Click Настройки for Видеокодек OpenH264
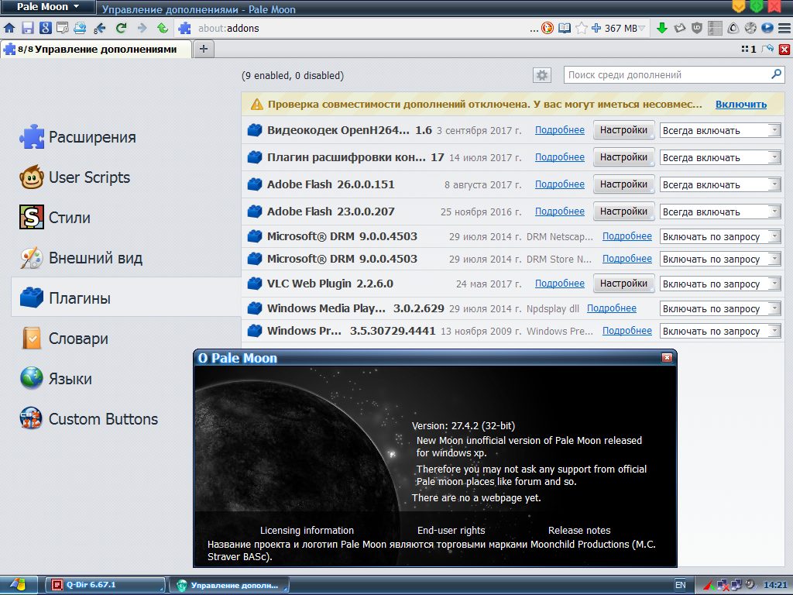 tap(623, 130)
